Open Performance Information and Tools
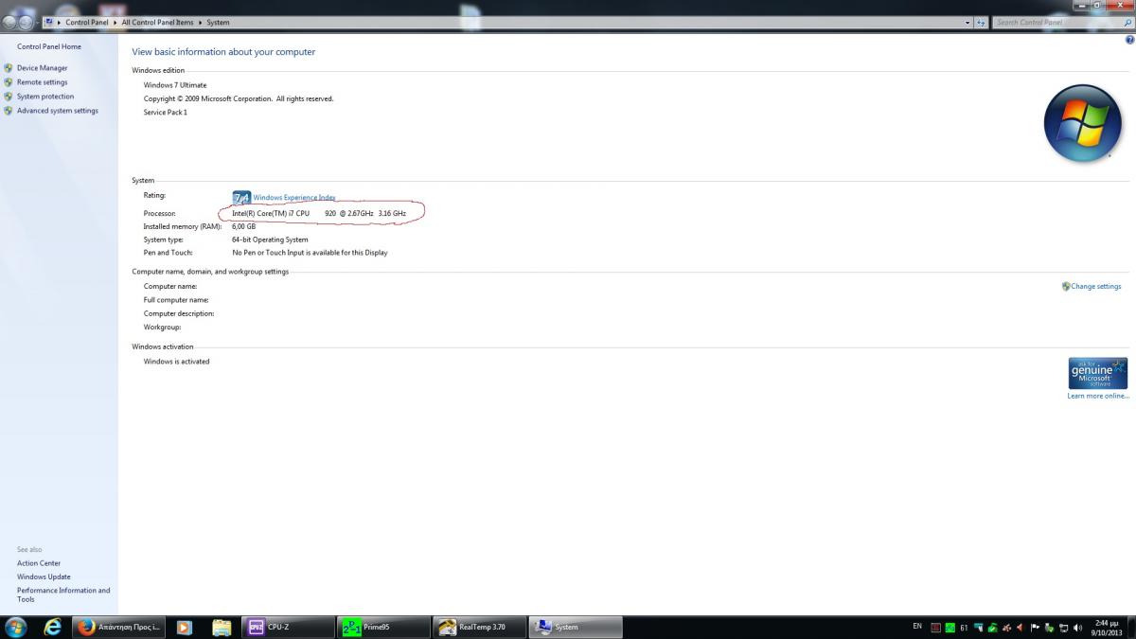The image size is (1136, 639). coord(63,595)
